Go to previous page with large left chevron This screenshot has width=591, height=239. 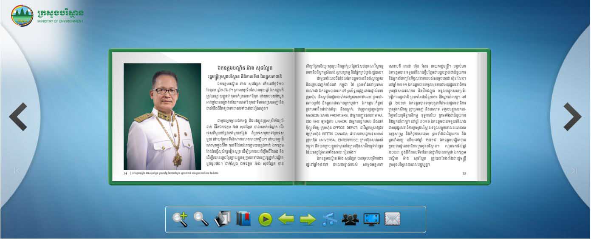(x=18, y=116)
